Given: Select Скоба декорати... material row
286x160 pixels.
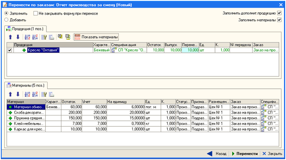Looking at the screenshot, I should coord(143,112).
